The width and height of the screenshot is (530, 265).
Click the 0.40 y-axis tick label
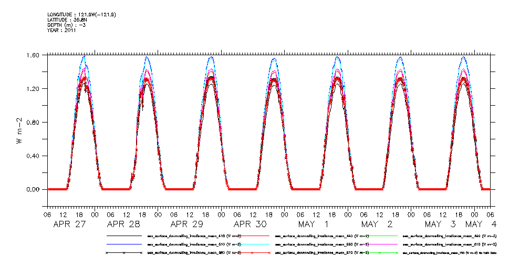pyautogui.click(x=34, y=156)
